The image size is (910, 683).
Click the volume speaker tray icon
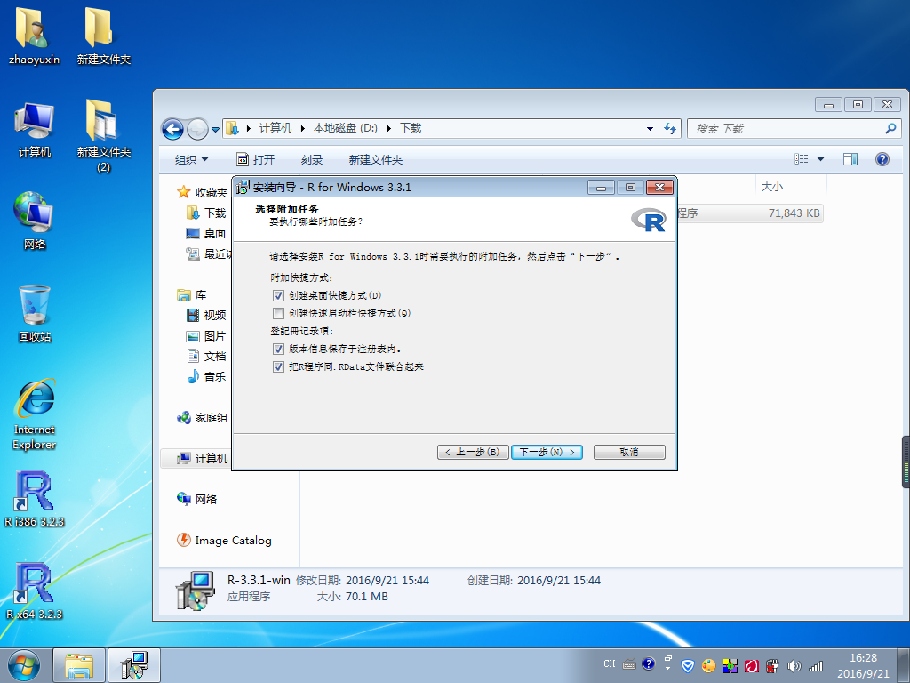point(794,666)
